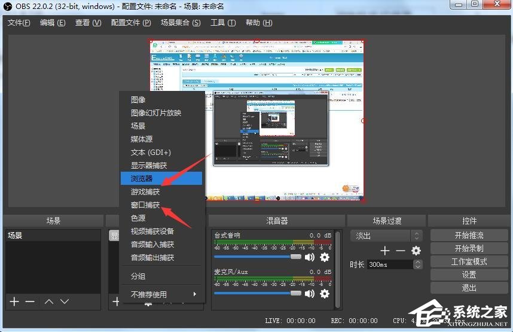This screenshot has width=513, height=332.
Task: Open transition properties gear icon
Action: (x=416, y=251)
